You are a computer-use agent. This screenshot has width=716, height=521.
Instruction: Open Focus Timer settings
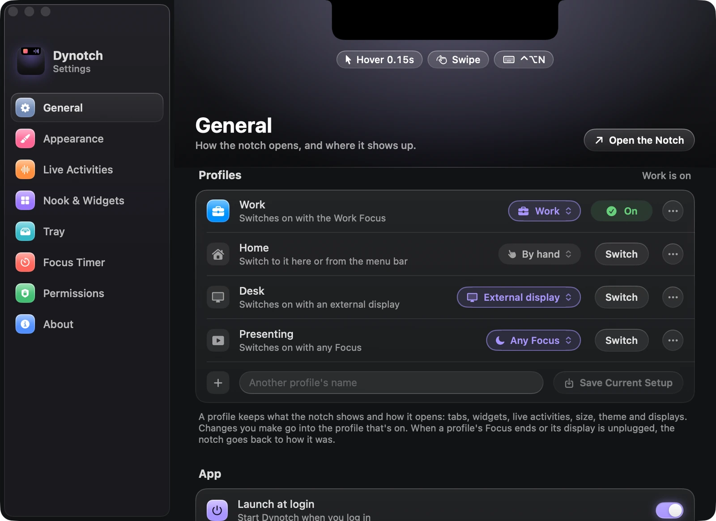(87, 262)
